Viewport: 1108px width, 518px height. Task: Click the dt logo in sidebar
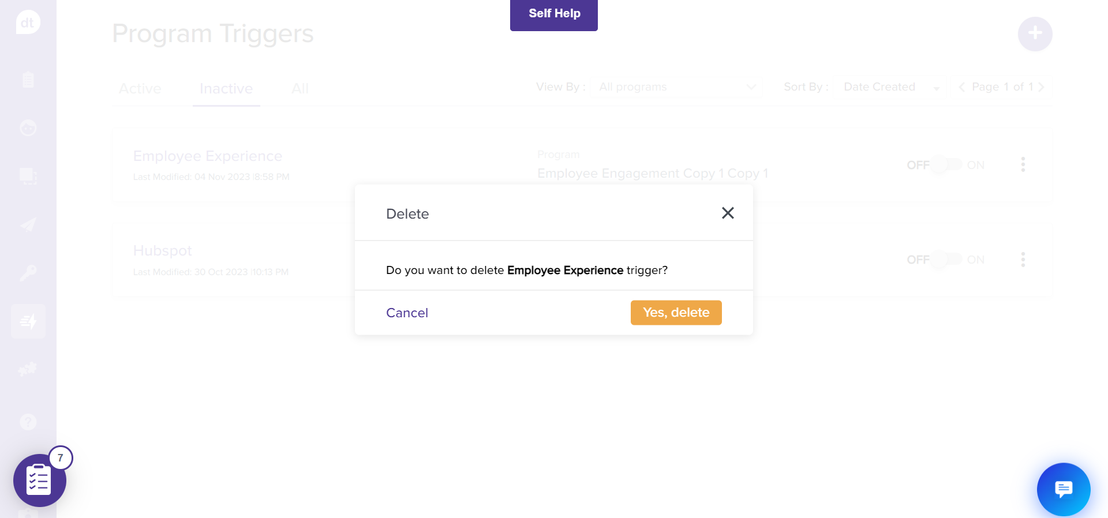(28, 23)
